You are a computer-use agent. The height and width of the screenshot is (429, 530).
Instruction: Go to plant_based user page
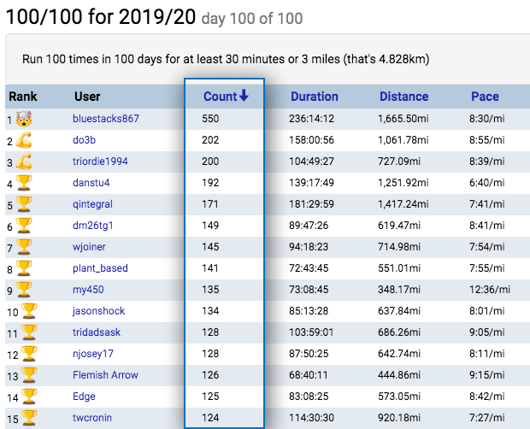coord(100,268)
